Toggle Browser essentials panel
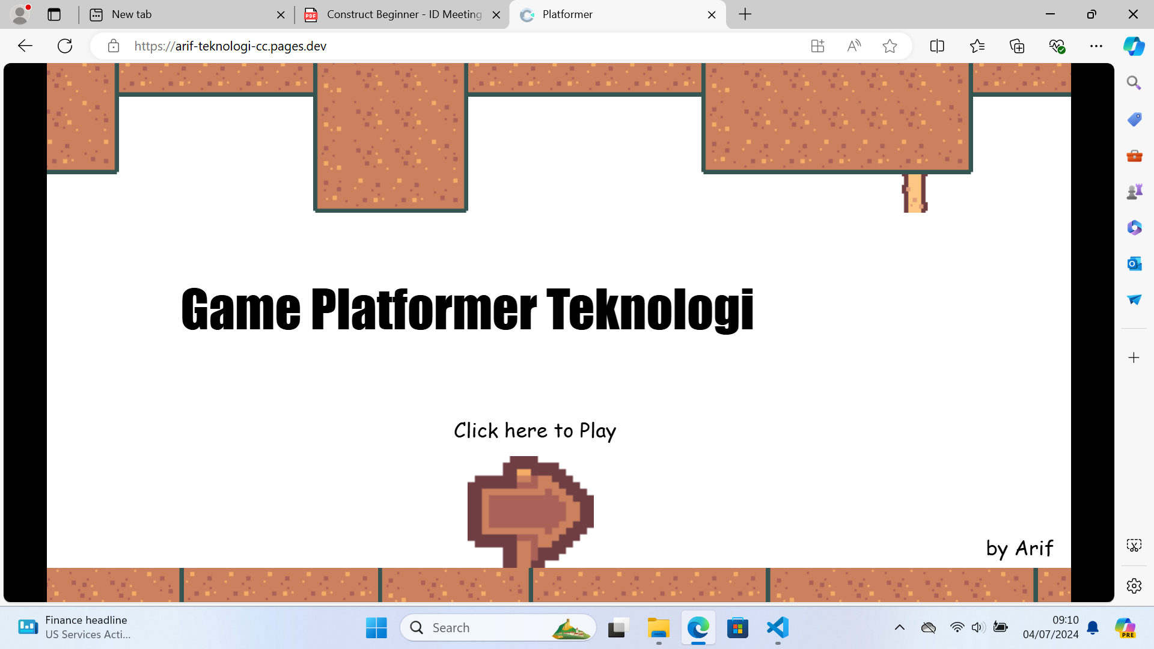1154x649 pixels. tap(1057, 46)
